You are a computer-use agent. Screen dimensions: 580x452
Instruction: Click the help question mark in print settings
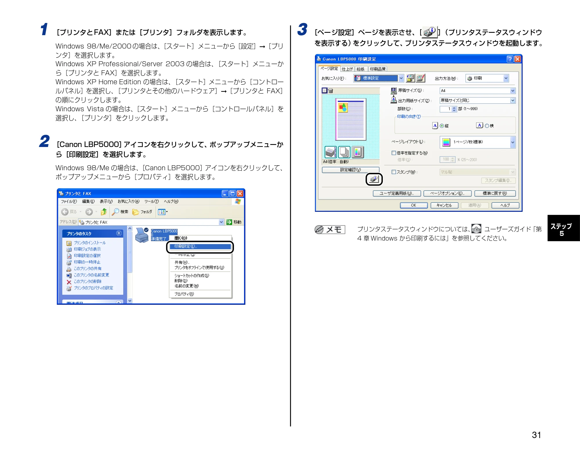[x=510, y=59]
